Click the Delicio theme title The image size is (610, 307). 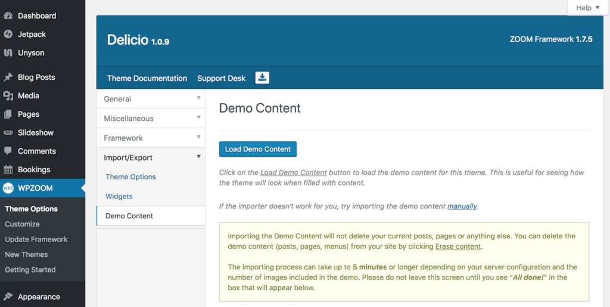point(128,40)
